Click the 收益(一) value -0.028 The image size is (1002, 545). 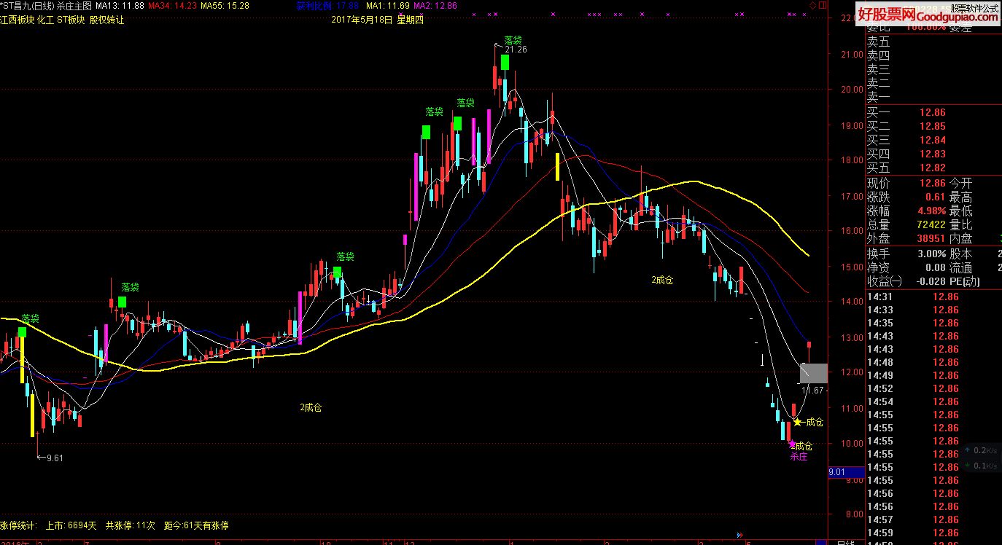930,281
